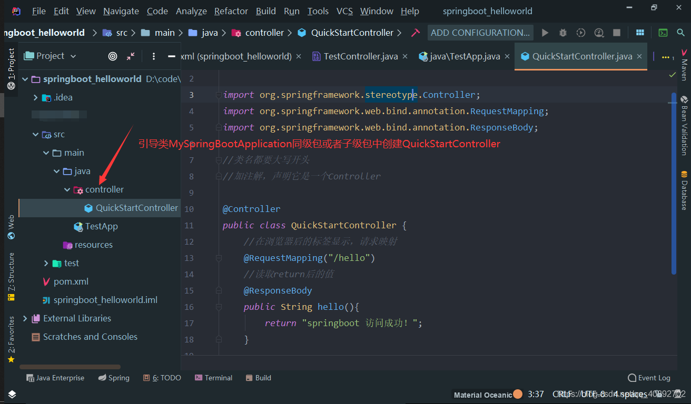This screenshot has width=691, height=404.
Task: Select the resources folder
Action: pos(87,245)
